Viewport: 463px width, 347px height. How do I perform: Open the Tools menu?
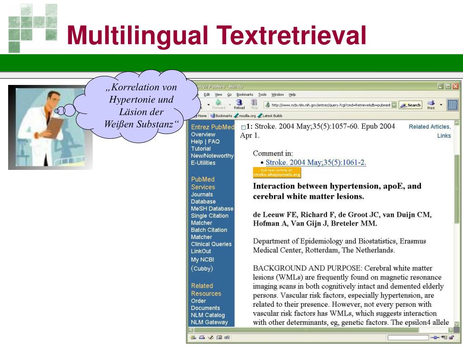coord(262,94)
